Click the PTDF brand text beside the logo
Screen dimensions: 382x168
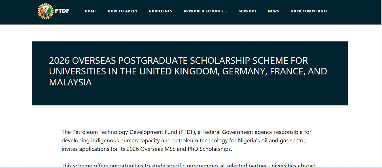pos(62,11)
